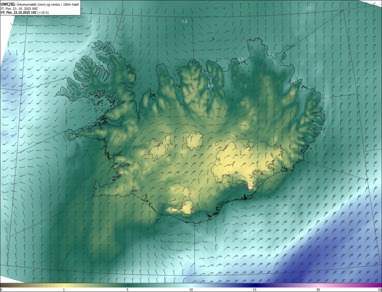Click the 7.3 value in the northeast corner

tap(309, 9)
